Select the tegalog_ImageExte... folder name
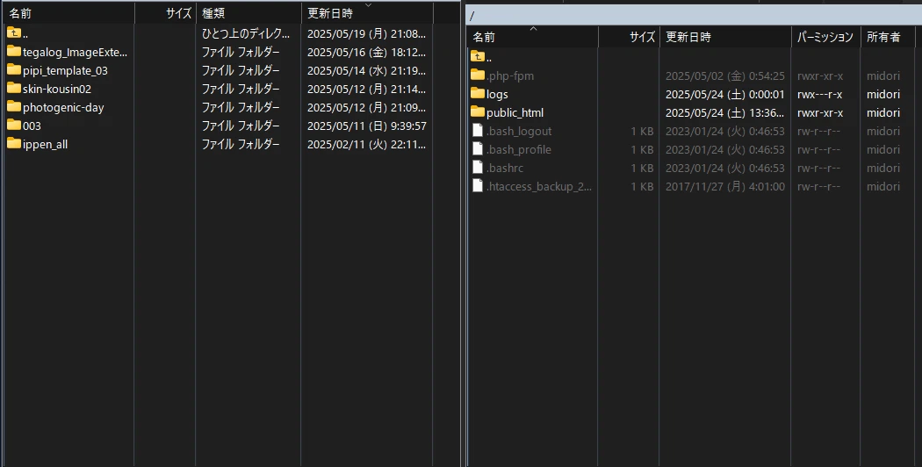 click(x=75, y=53)
